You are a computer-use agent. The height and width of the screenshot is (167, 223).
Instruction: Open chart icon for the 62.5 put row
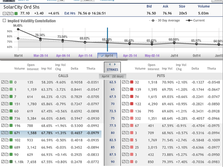pyautogui.click(x=124, y=82)
